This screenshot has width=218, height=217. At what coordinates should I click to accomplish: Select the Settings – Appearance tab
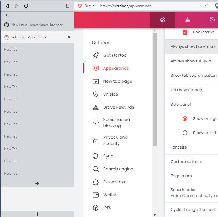[x=37, y=37]
